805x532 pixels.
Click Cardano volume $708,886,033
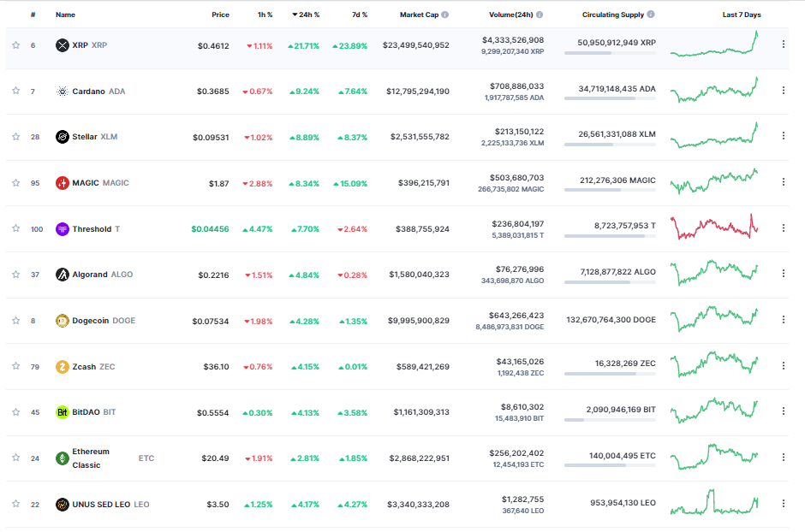[x=516, y=86]
